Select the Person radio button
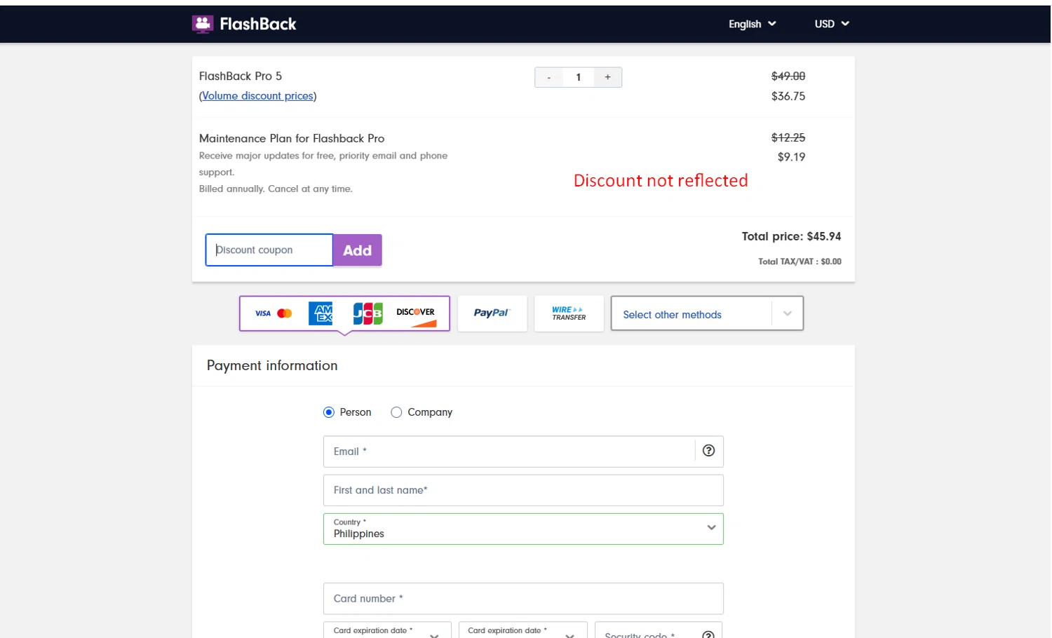The image size is (1052, 638). (x=329, y=412)
